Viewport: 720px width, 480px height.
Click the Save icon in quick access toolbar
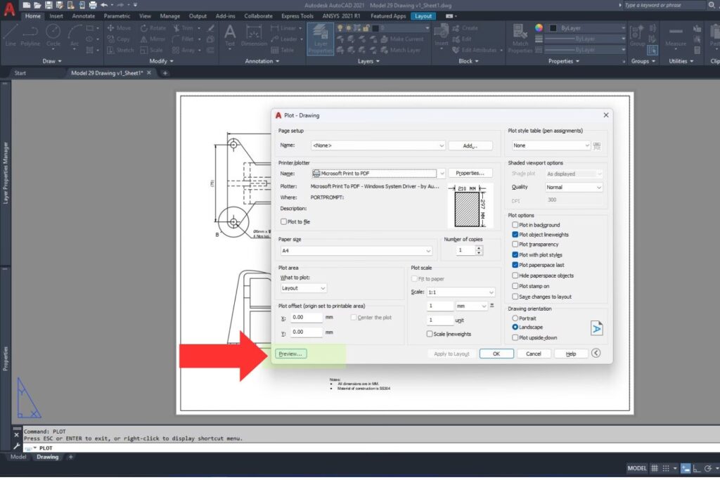point(49,5)
